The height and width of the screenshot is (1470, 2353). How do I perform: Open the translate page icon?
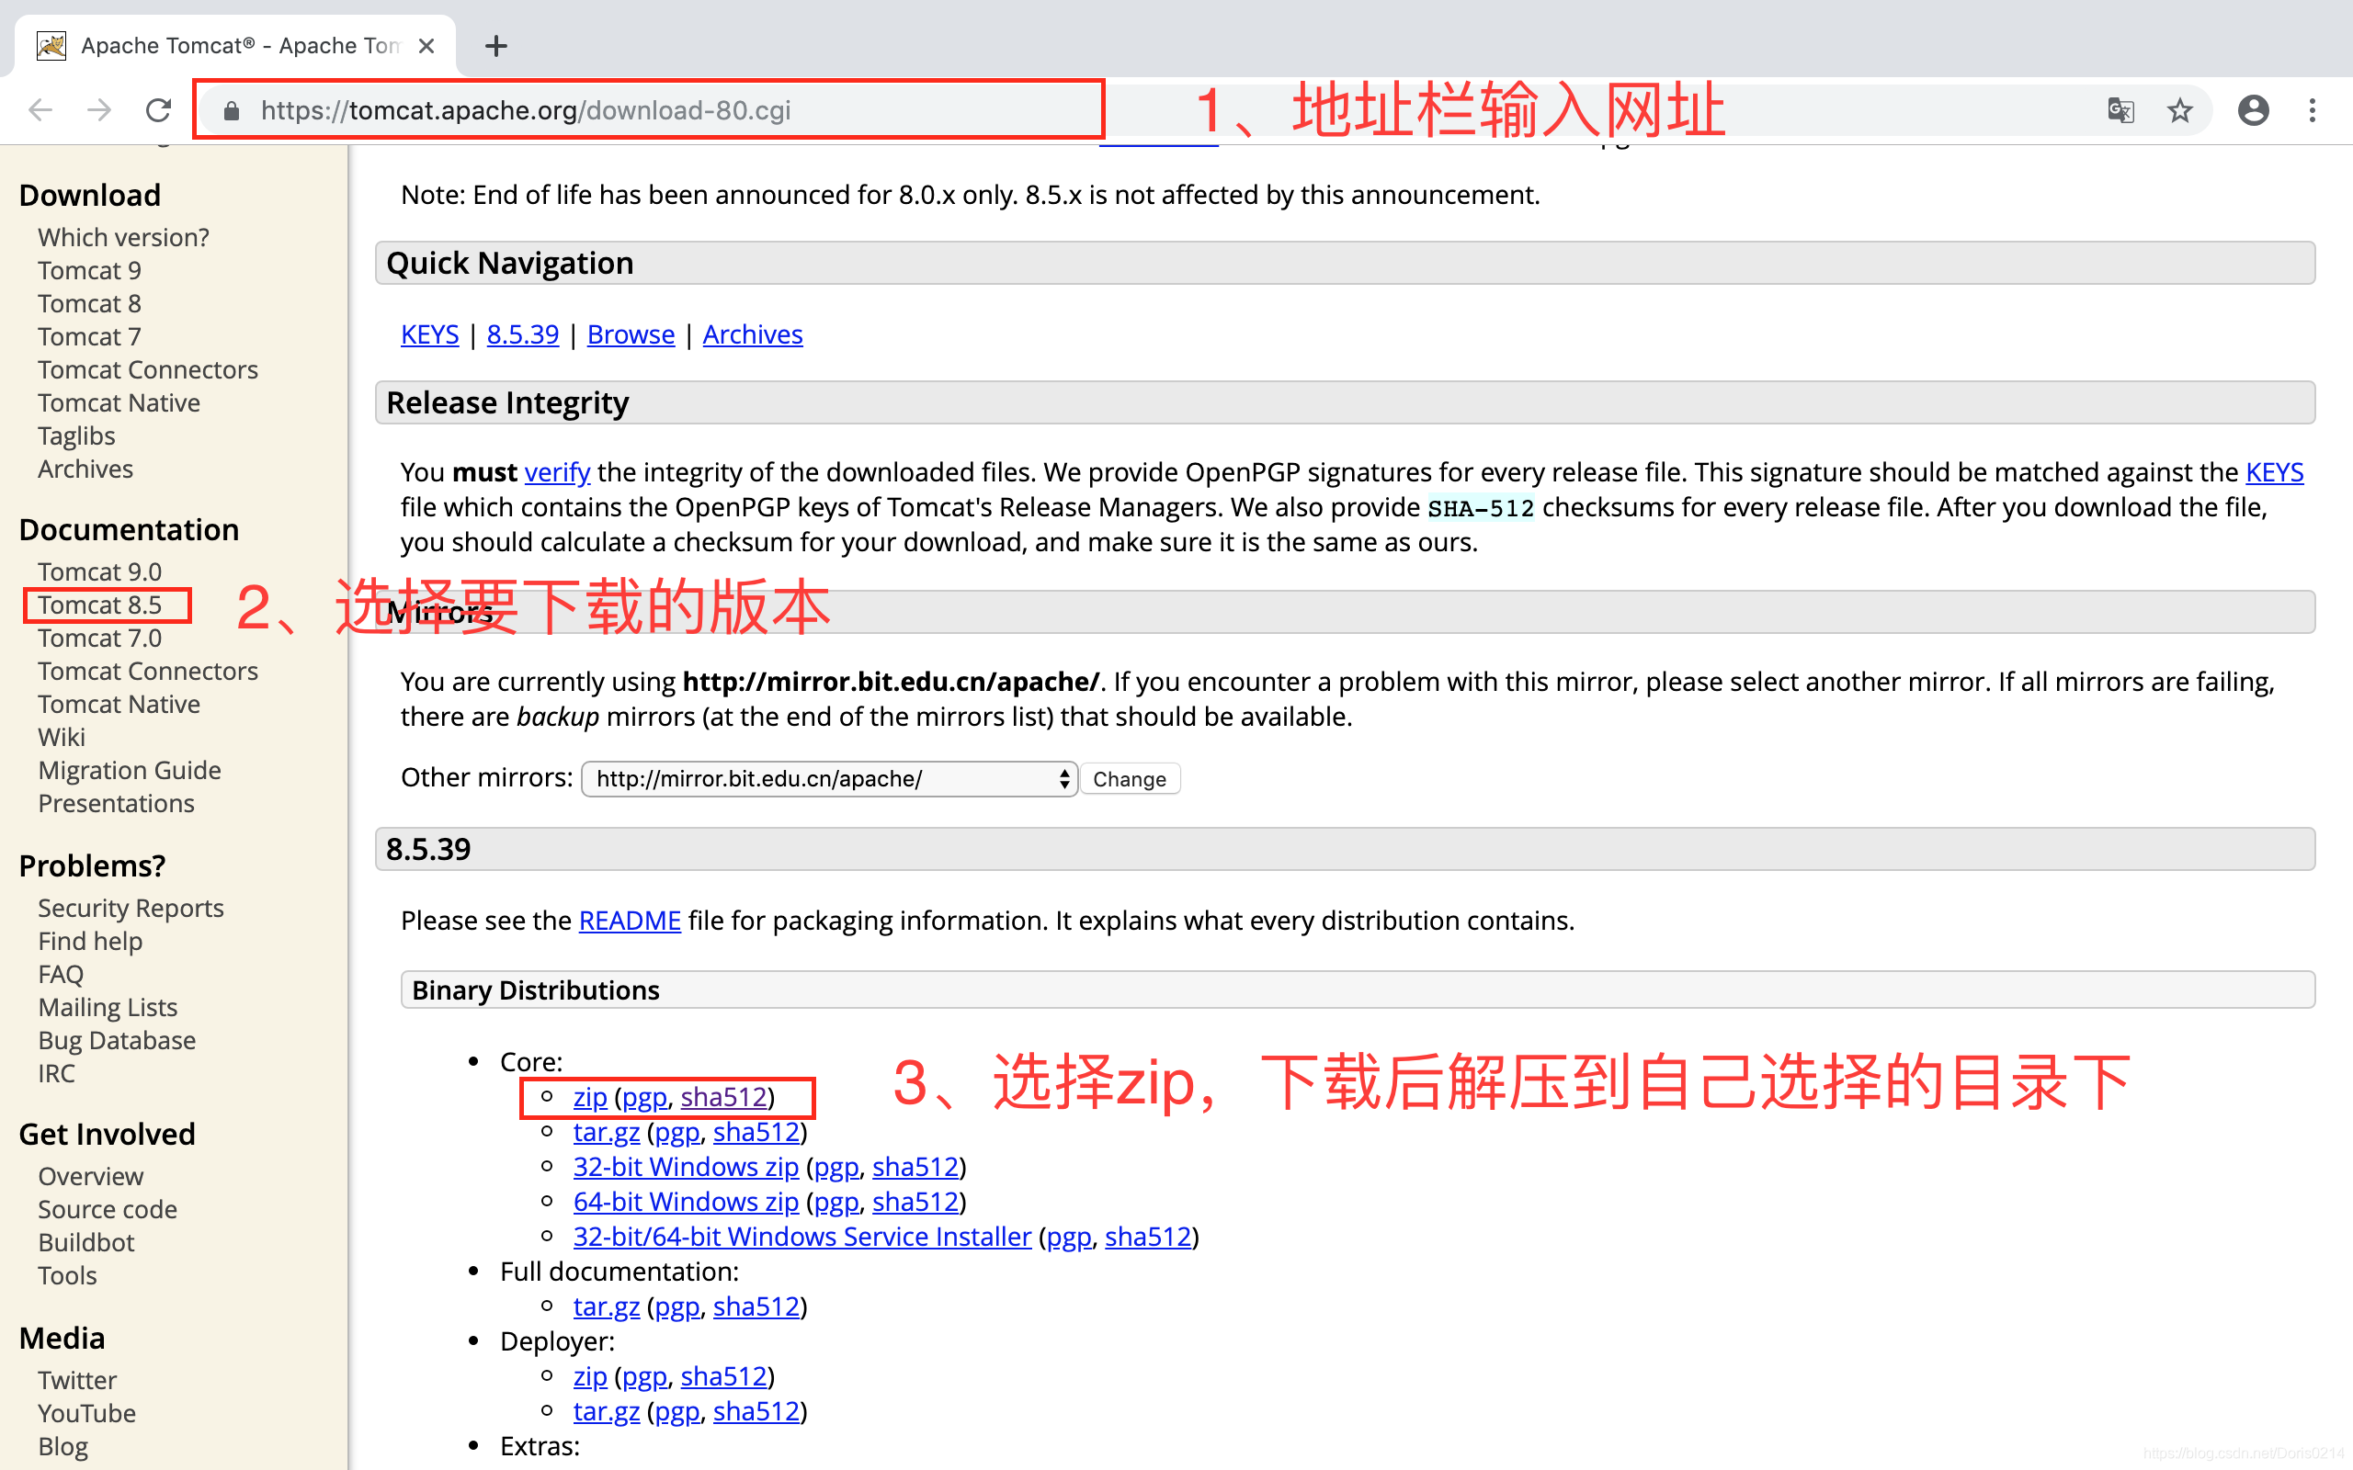coord(2120,110)
